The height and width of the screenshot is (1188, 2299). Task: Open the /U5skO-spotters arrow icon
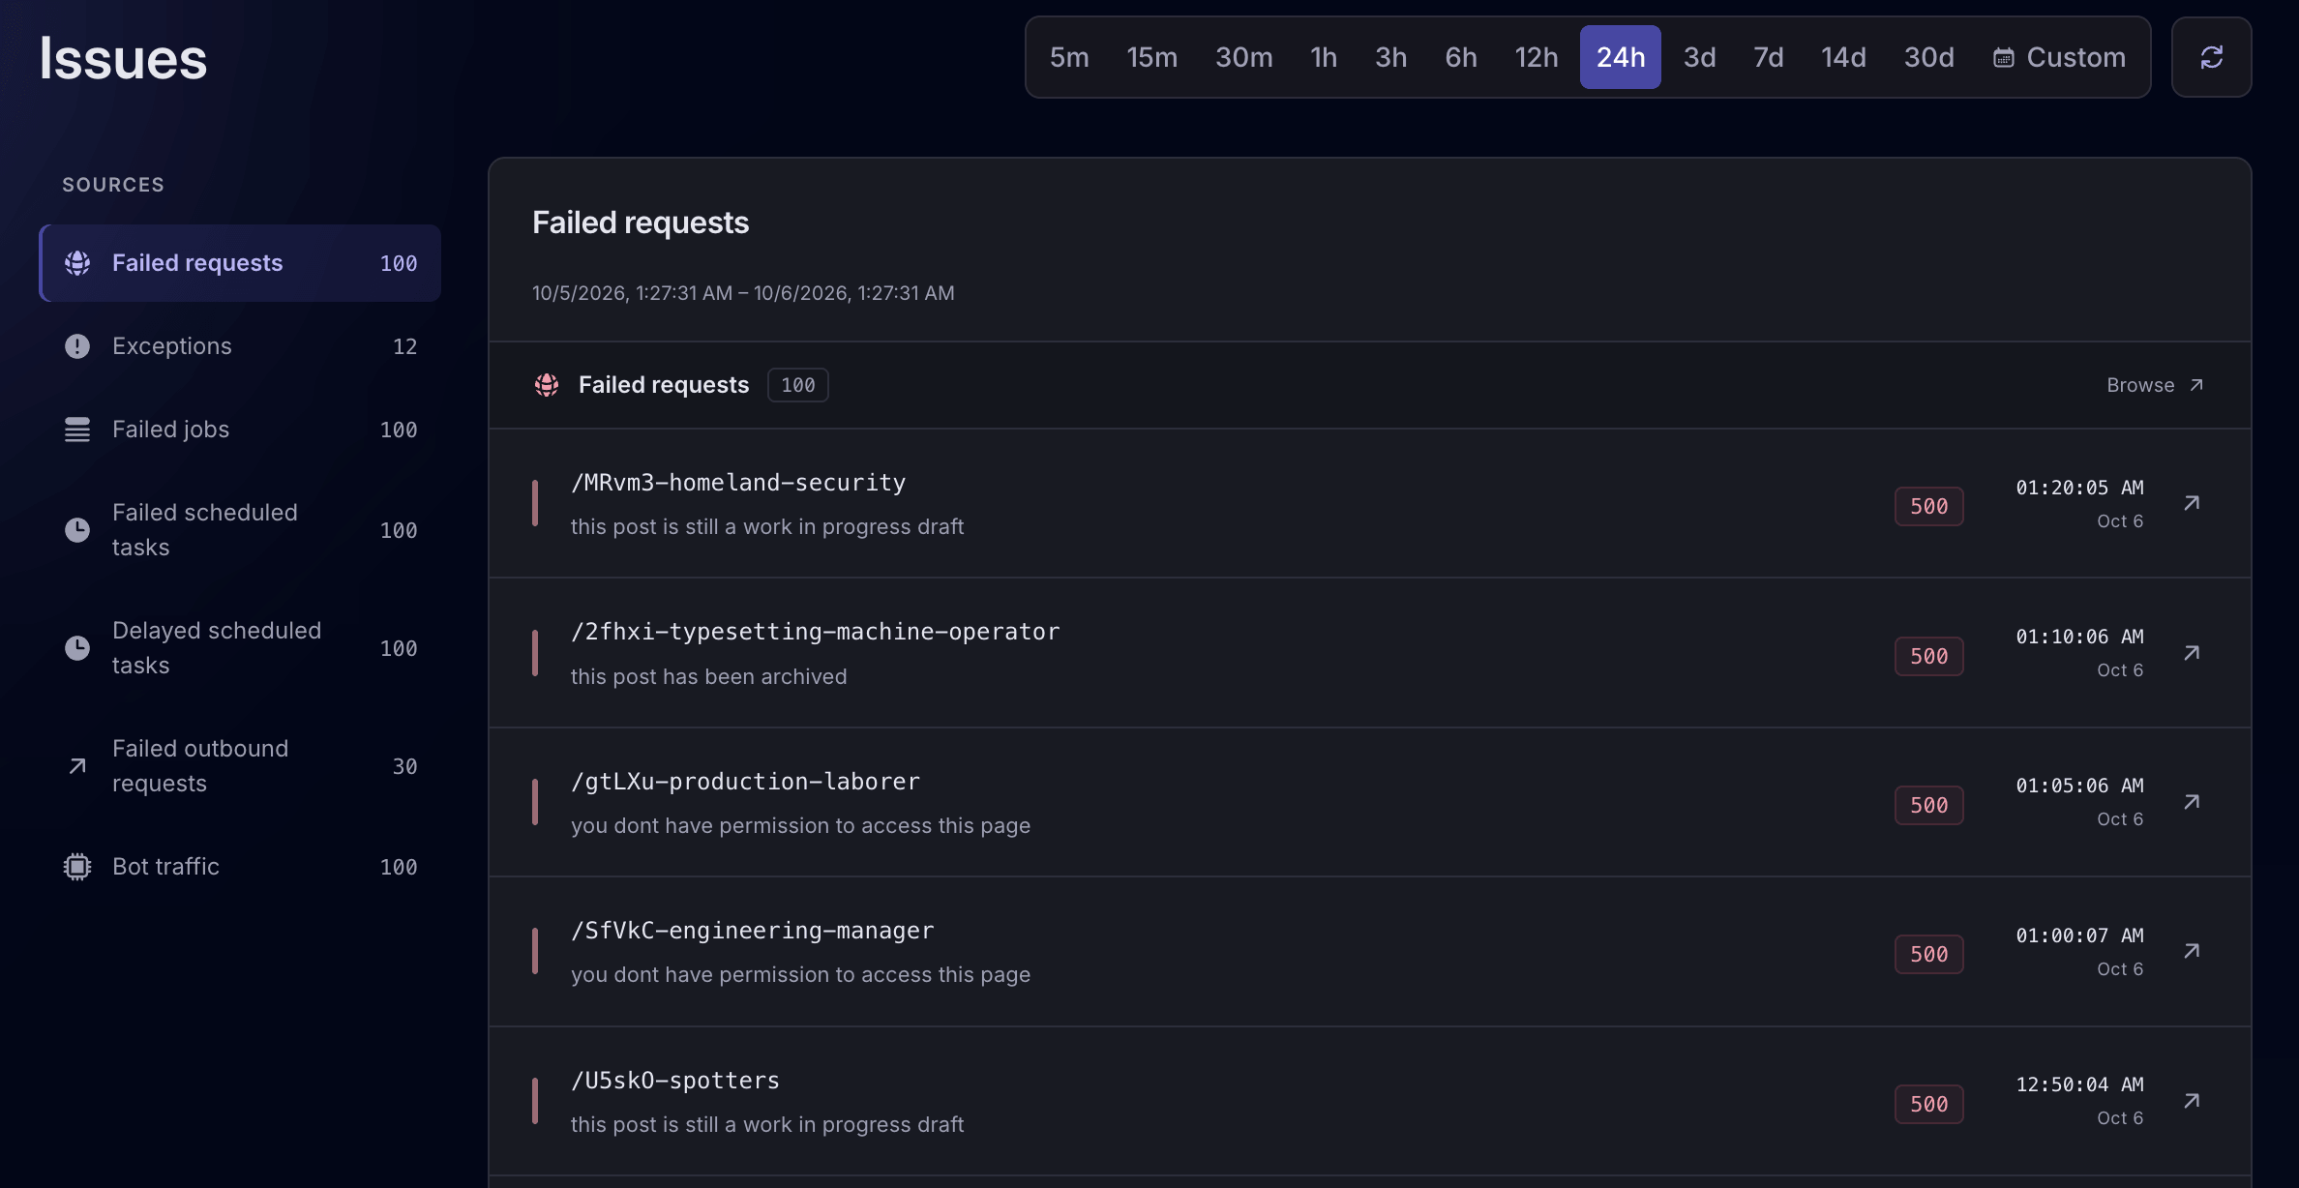click(2192, 1101)
